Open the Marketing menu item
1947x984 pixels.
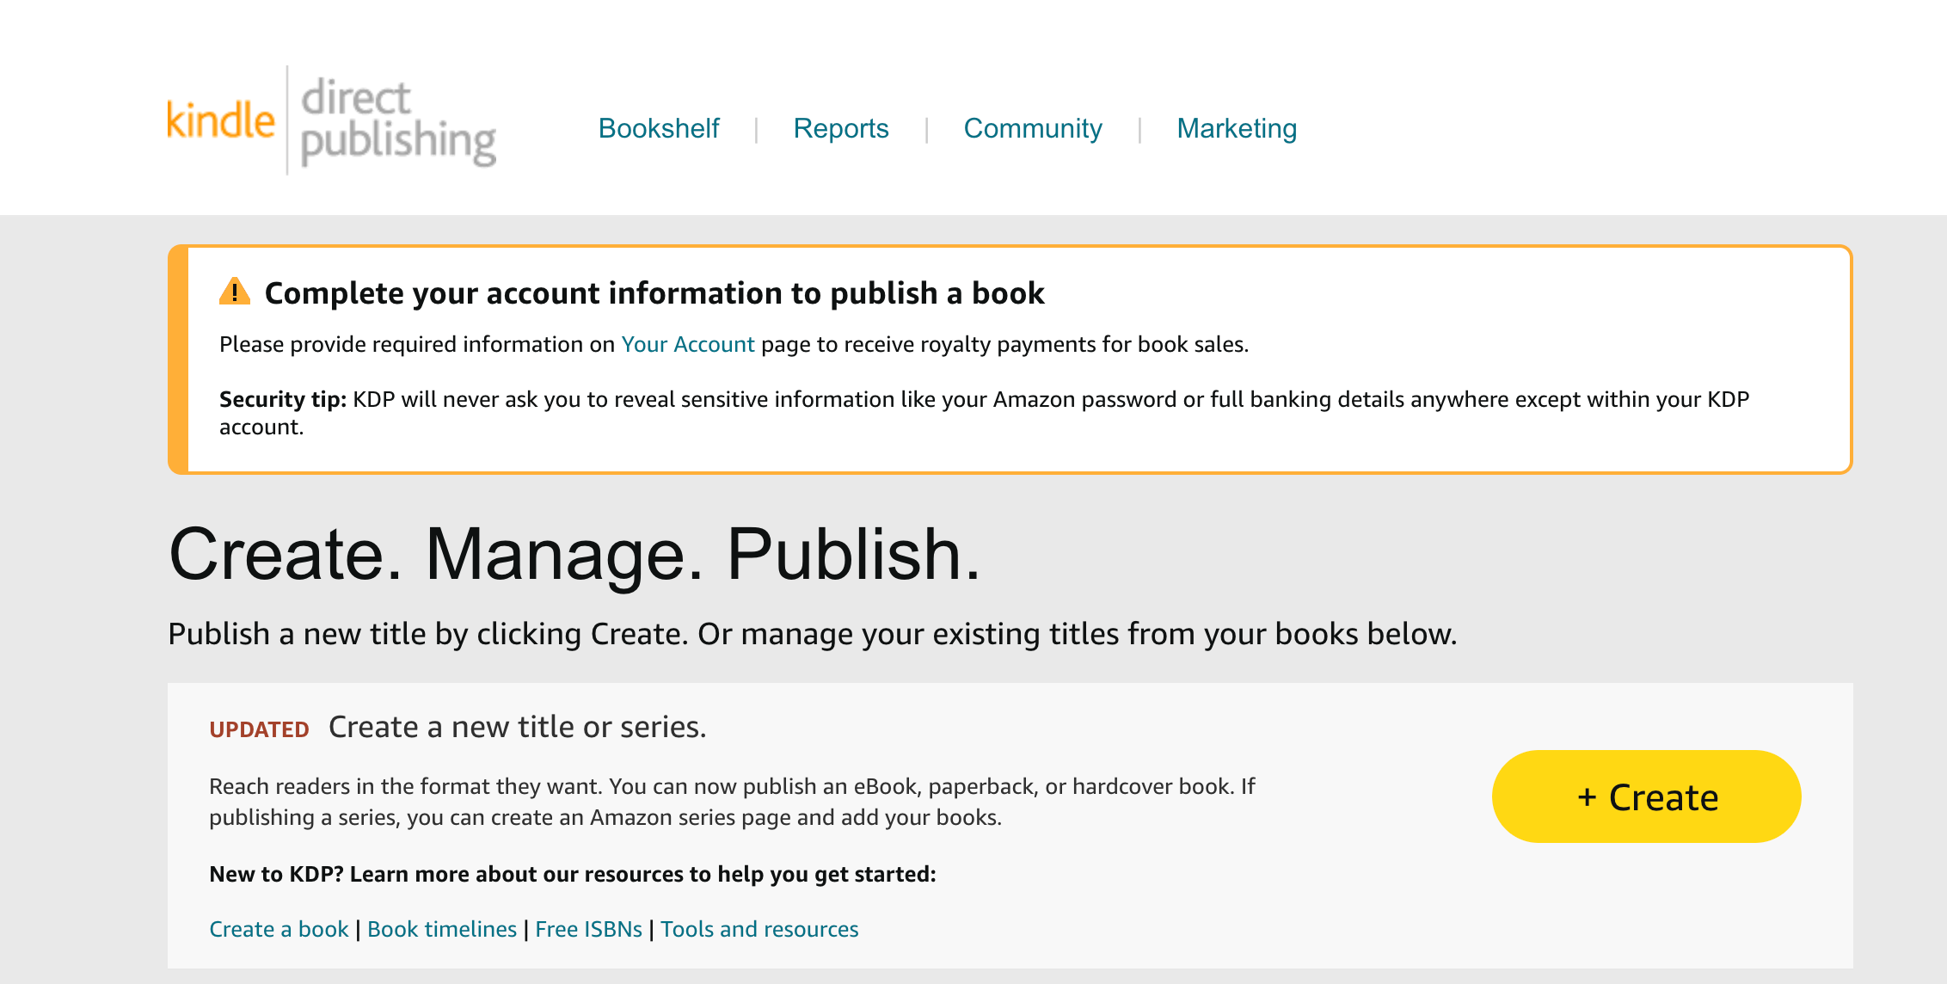point(1236,128)
